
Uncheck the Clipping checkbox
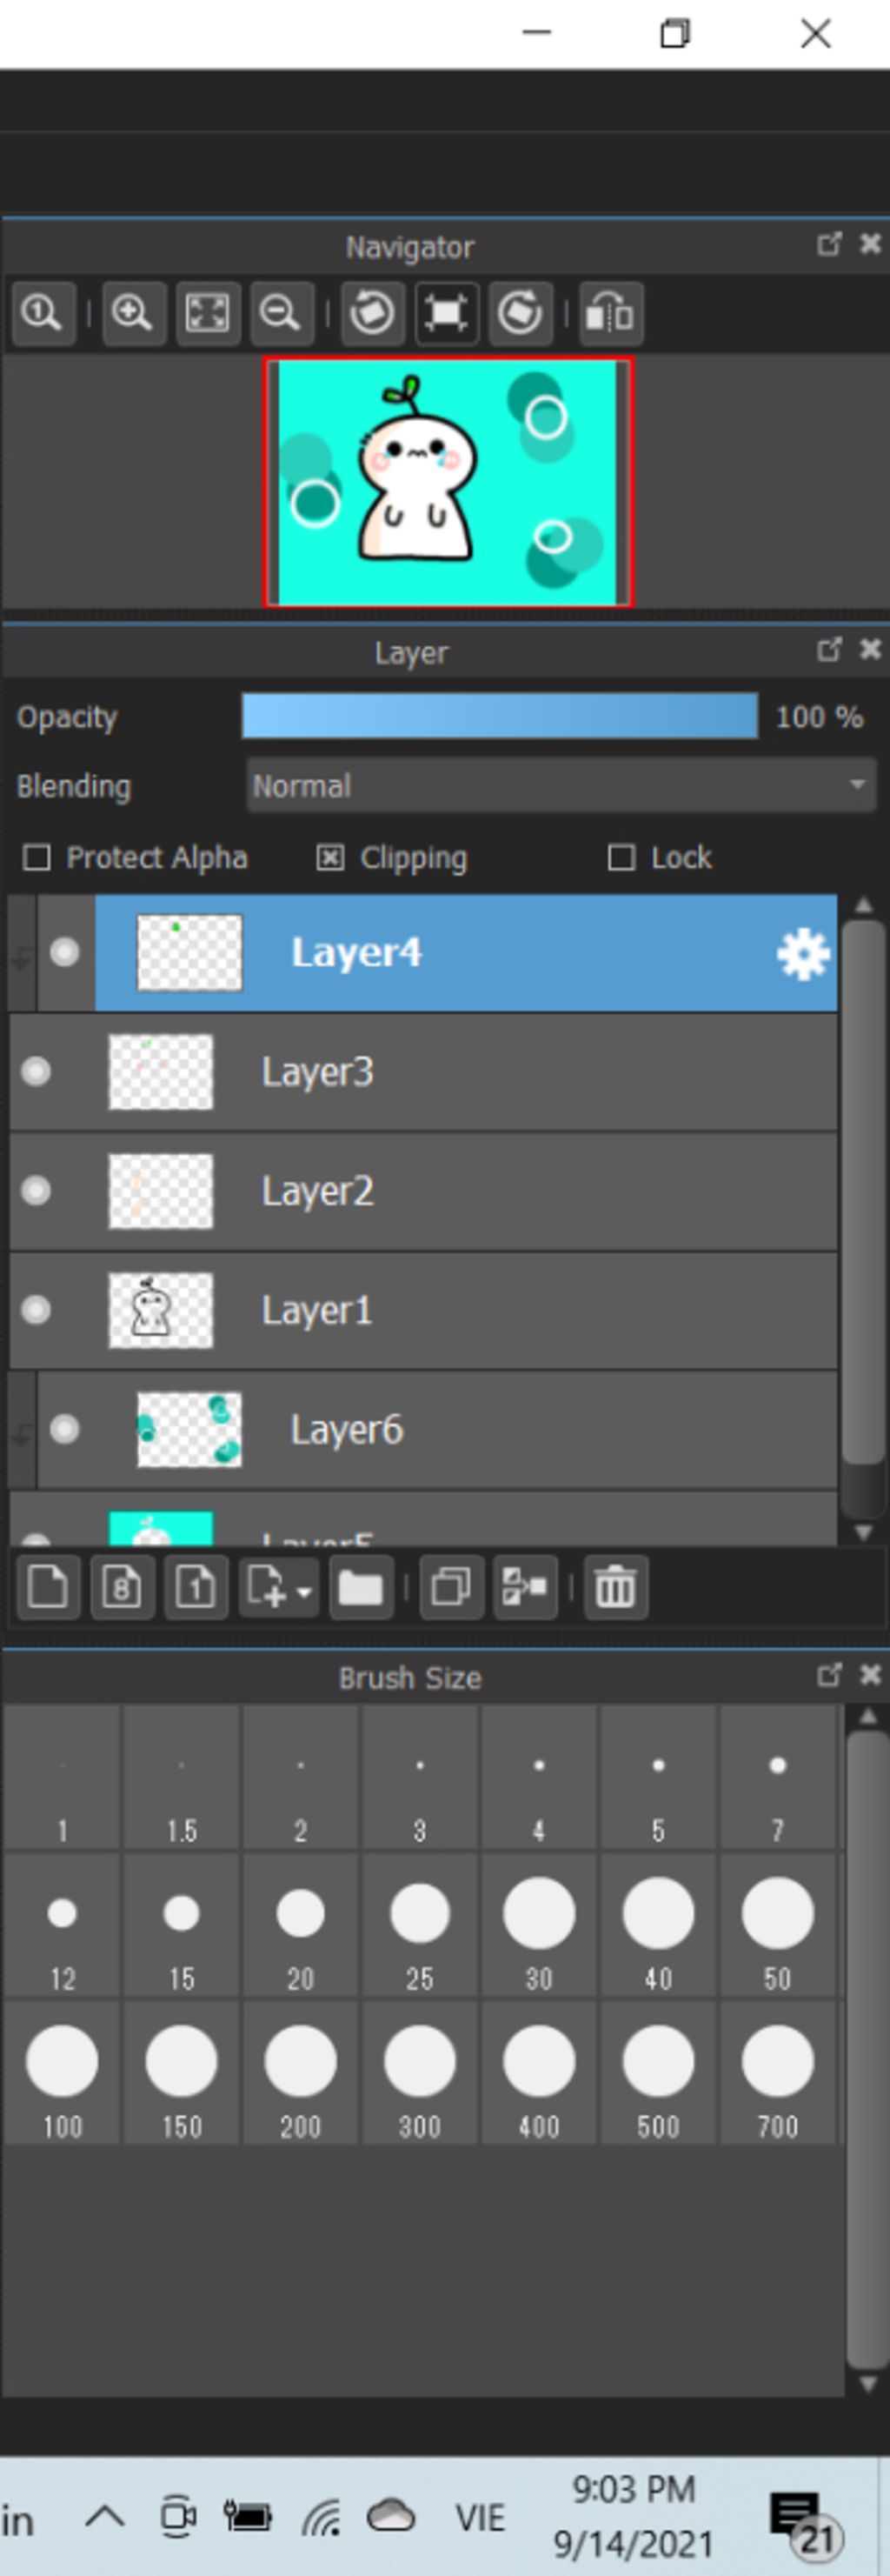(330, 858)
